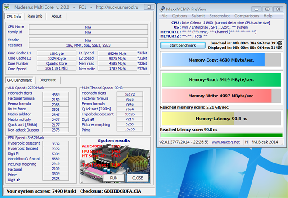Click the RUN button in System results
288x198 pixels.
tap(114, 178)
